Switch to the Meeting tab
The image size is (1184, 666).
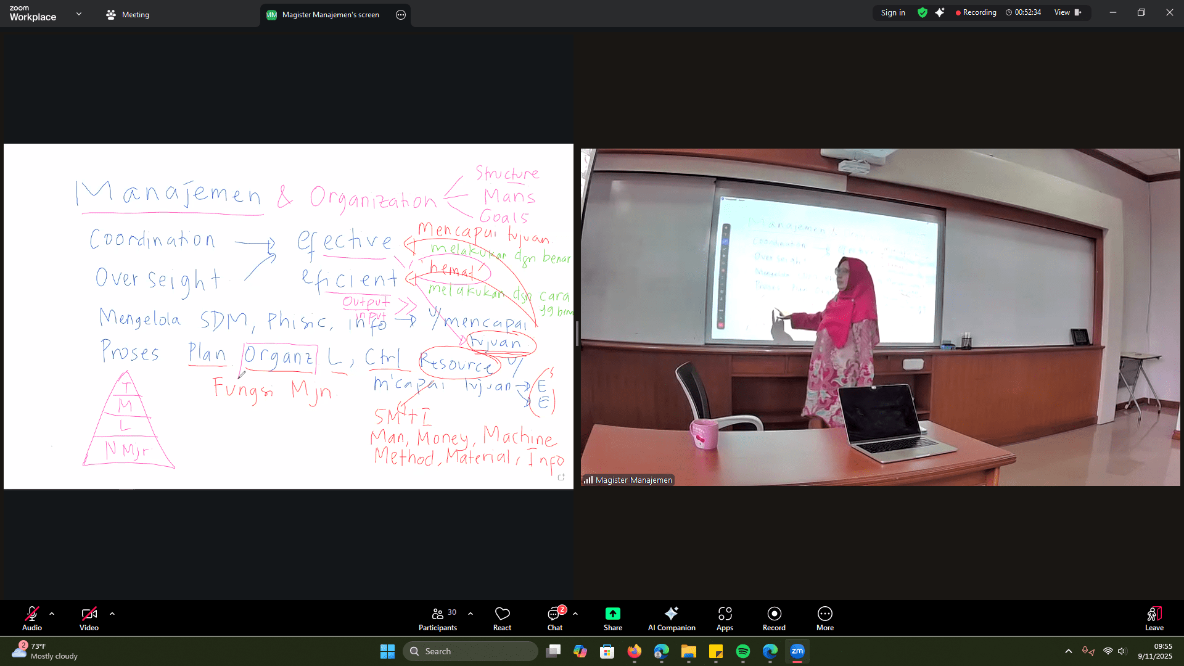pos(128,15)
